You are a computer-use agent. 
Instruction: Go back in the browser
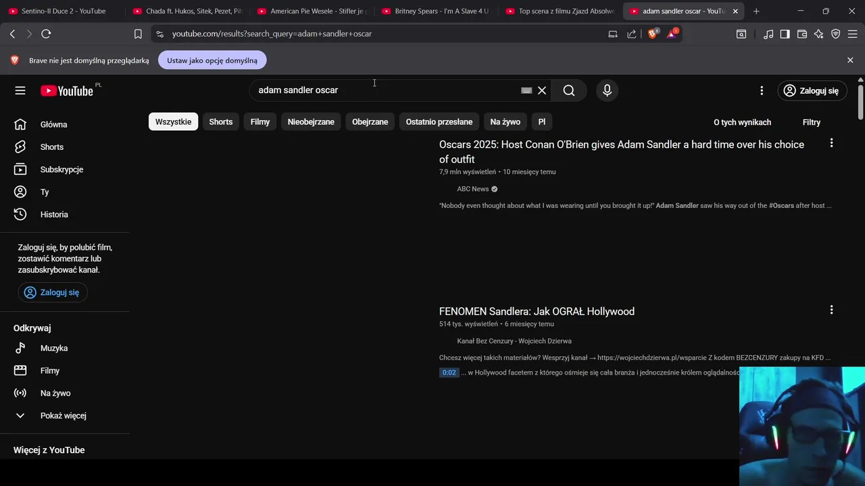[12, 34]
